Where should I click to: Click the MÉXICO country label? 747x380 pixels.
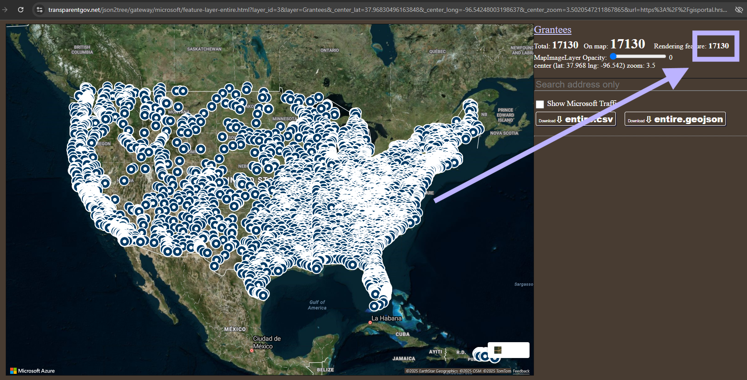pyautogui.click(x=235, y=329)
